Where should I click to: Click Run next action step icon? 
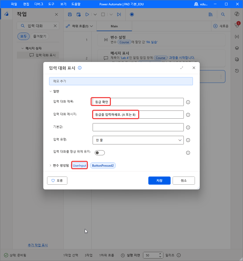click(119, 14)
